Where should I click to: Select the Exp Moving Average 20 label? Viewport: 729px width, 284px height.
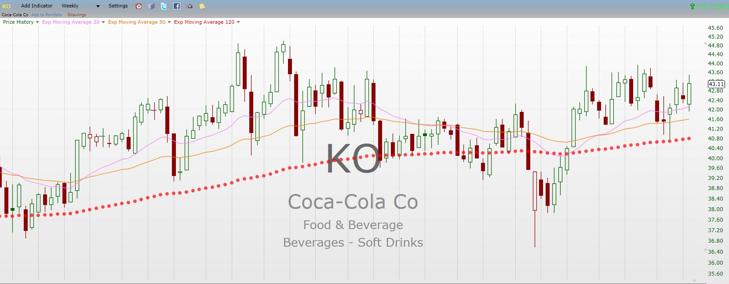[x=71, y=22]
